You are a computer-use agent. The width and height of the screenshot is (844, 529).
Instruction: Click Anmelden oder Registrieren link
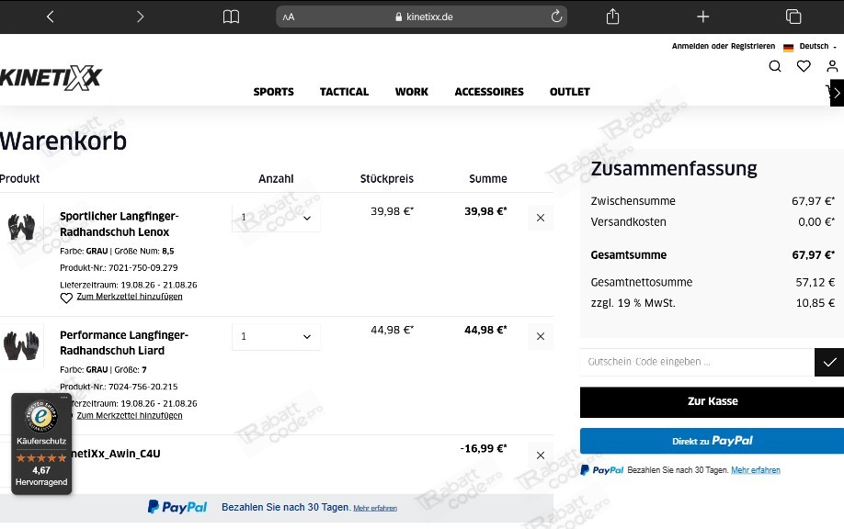[x=723, y=46]
